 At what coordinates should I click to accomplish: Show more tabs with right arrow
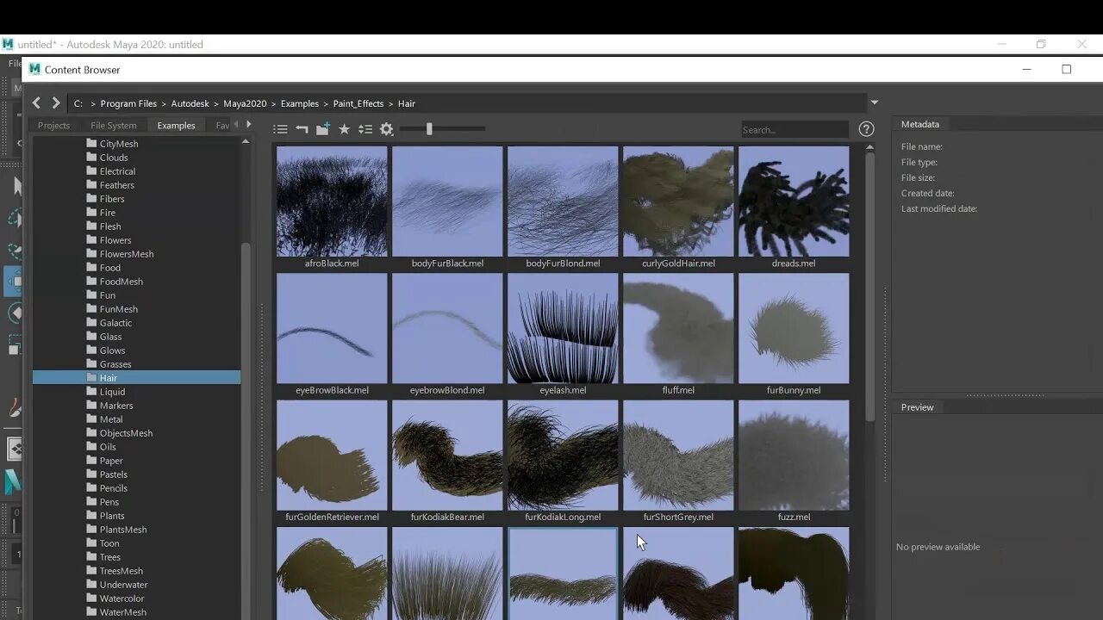point(249,125)
